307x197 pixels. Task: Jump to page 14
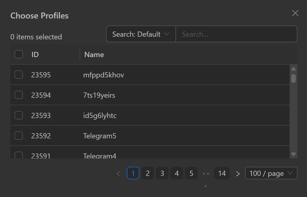pos(222,173)
